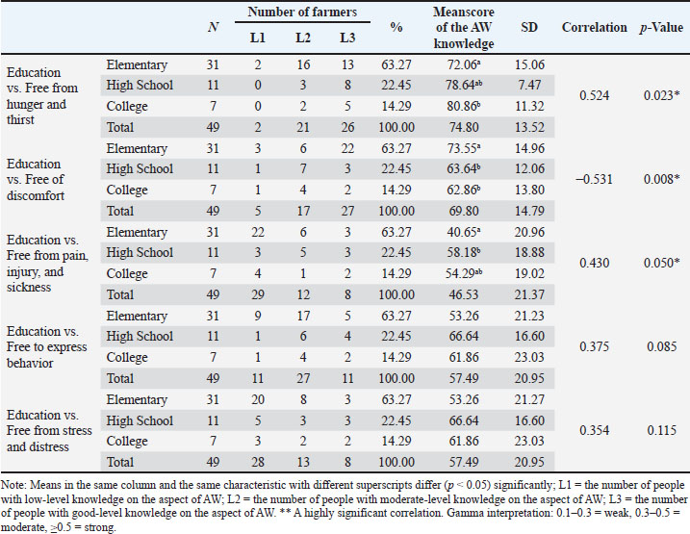Click the "SD" column header
Screen dimensions: 690x534
528,28
